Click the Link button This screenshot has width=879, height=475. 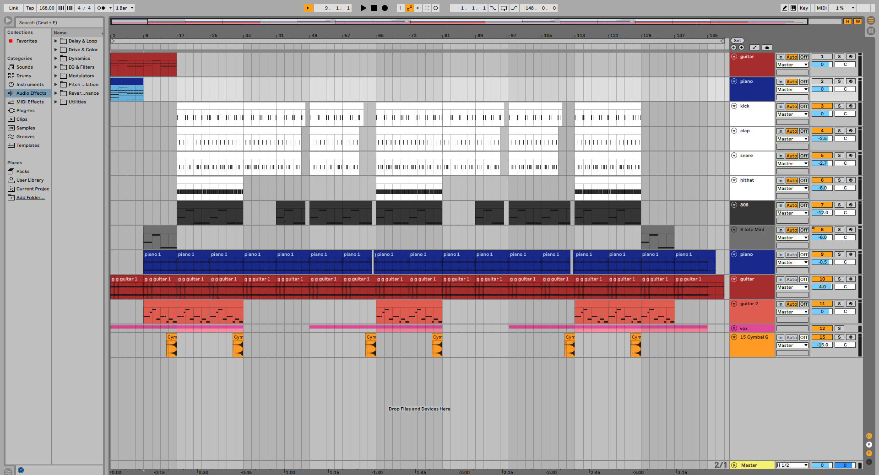coord(14,8)
